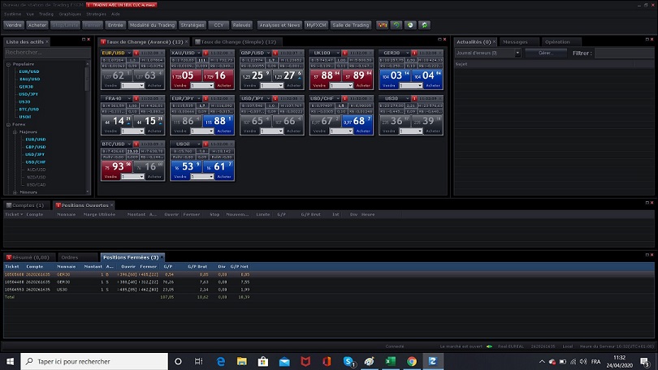Viewport: 658px width, 370px height.
Task: Open Chrome from the Windows taskbar
Action: [412, 361]
